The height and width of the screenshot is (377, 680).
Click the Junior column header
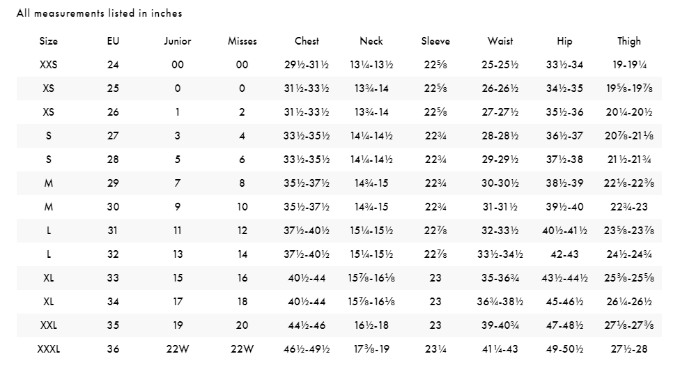(x=178, y=41)
